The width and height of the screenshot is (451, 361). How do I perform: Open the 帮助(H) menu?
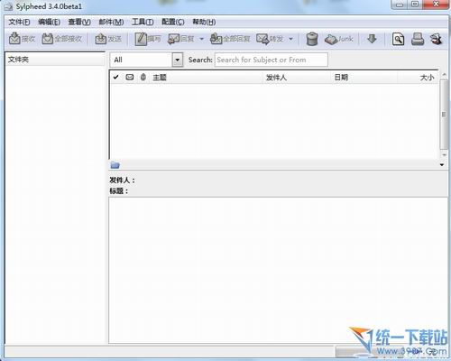pos(204,22)
